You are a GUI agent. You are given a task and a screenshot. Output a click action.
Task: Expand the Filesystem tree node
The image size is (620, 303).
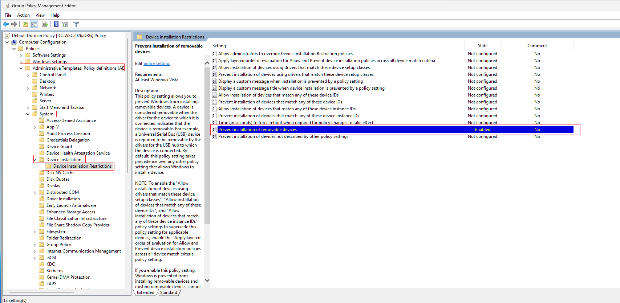(x=35, y=232)
